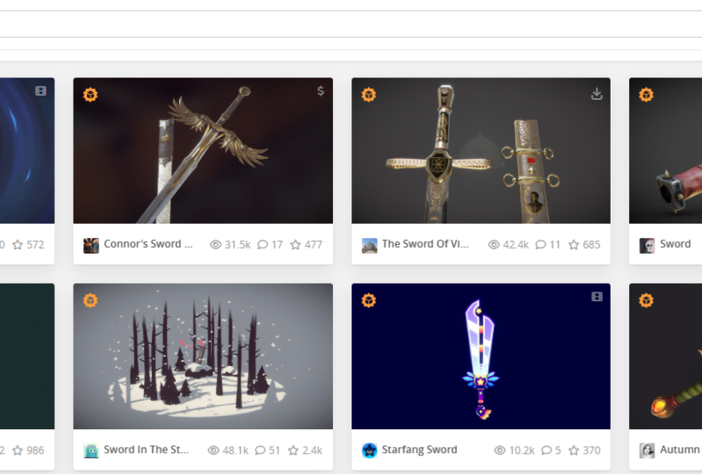This screenshot has width=702, height=474.
Task: Open The Sword Of Vi... title link
Action: 425,244
